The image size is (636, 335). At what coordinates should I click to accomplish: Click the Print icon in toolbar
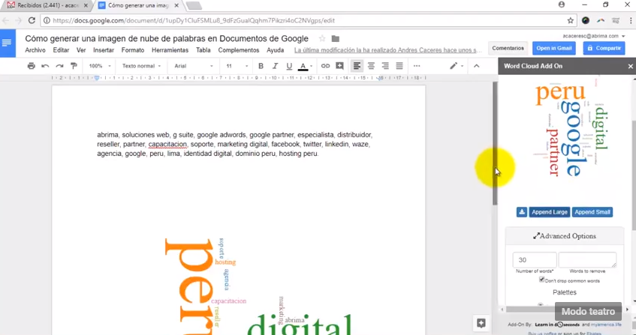pyautogui.click(x=32, y=66)
